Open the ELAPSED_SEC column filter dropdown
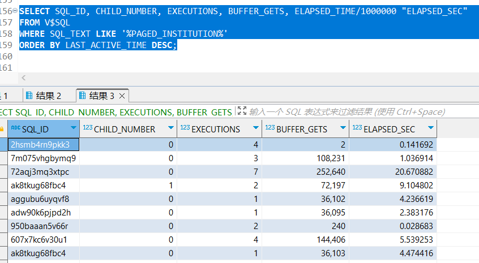This screenshot has width=479, height=263. pyautogui.click(x=431, y=127)
